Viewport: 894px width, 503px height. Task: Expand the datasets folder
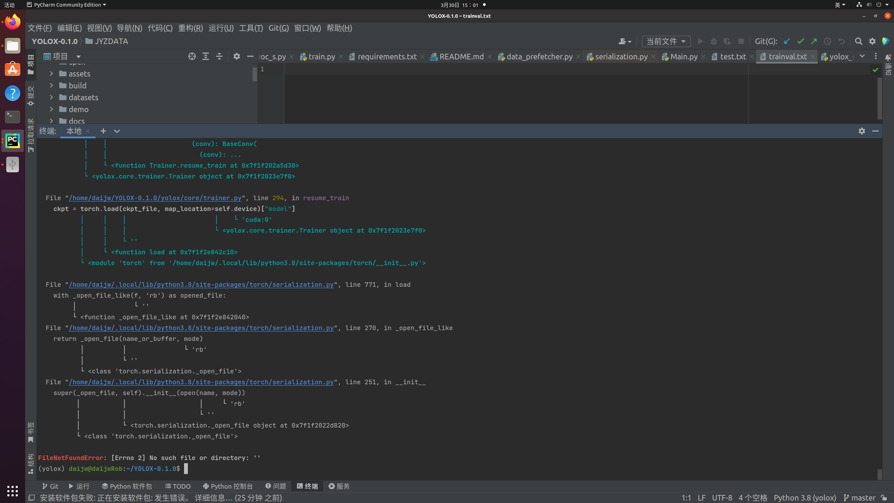click(x=51, y=97)
